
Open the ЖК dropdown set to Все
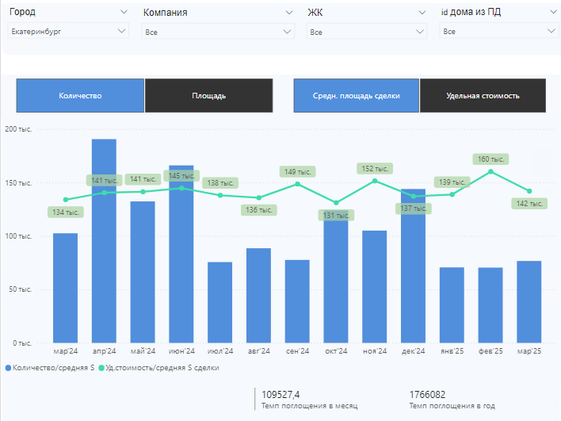click(366, 32)
